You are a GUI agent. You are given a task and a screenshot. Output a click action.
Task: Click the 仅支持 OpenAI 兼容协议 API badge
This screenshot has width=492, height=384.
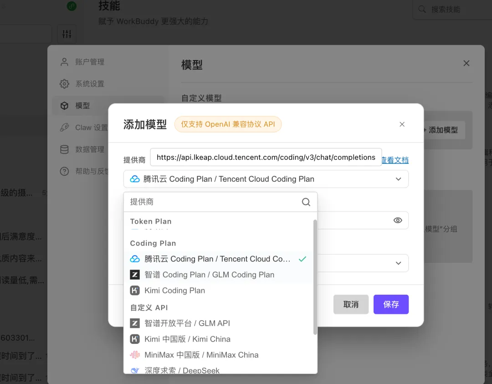[x=228, y=124]
